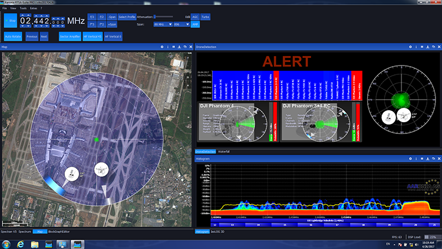Click the Previous button

click(x=32, y=37)
